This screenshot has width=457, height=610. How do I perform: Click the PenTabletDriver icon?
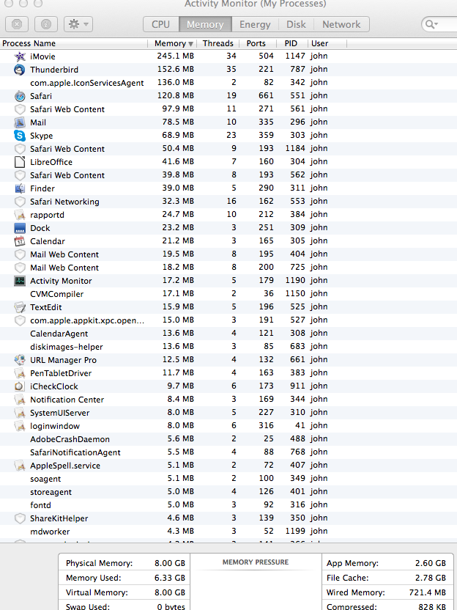point(20,373)
